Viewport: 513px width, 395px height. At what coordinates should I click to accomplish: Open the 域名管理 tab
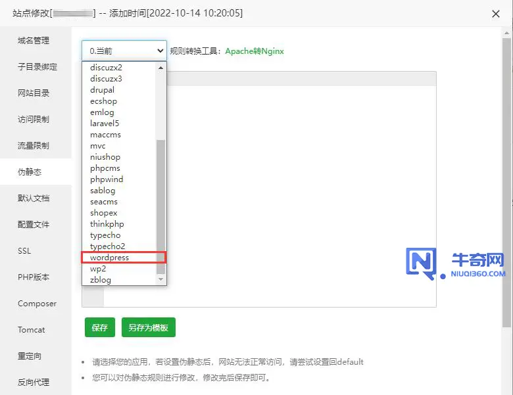(x=36, y=41)
